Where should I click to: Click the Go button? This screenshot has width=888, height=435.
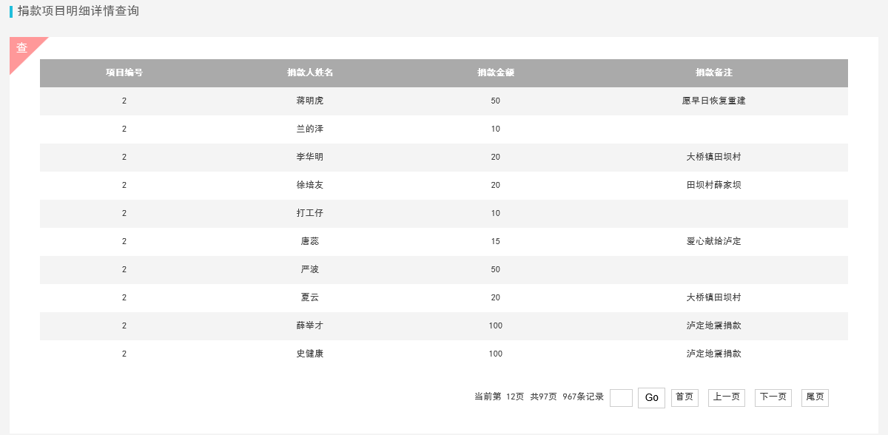point(651,398)
